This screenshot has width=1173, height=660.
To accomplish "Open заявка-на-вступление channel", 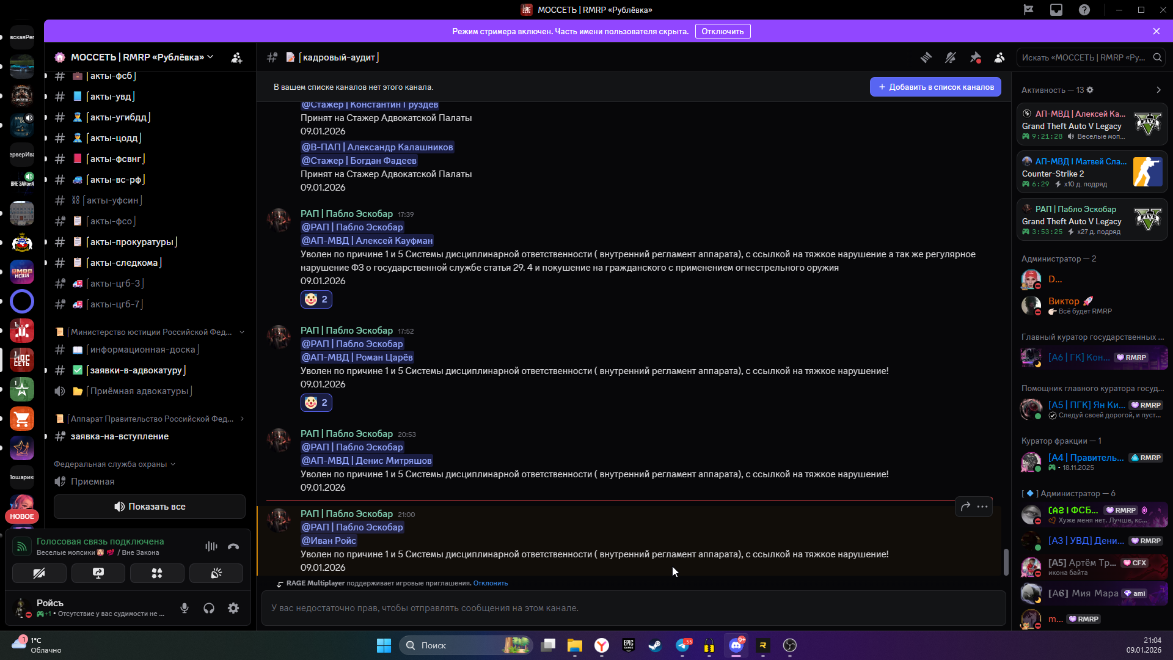I will (x=119, y=436).
